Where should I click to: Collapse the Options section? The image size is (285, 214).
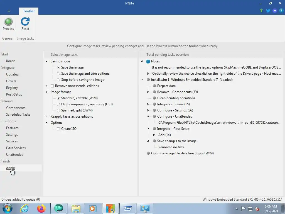46,123
